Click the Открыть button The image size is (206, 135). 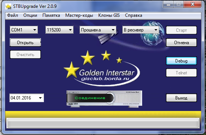25,42
